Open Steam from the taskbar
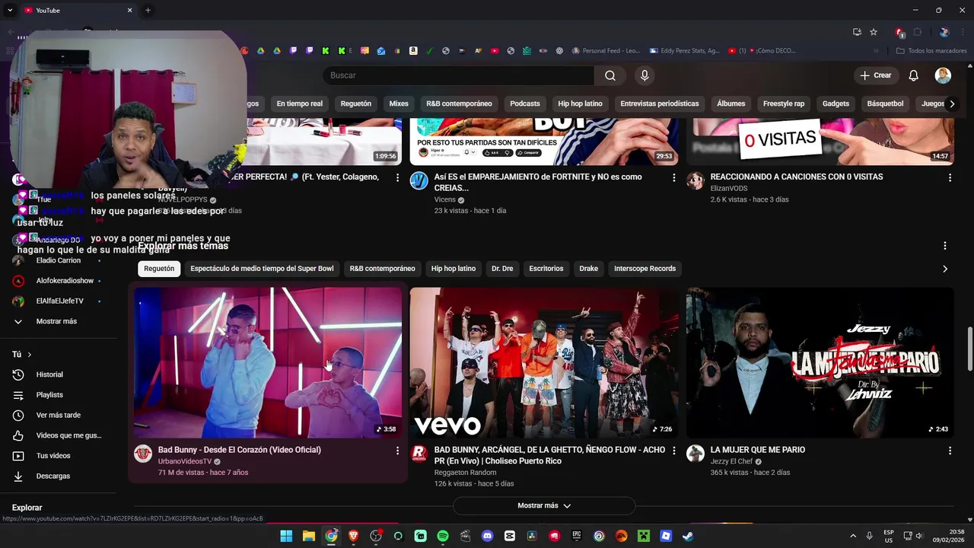 (x=688, y=536)
